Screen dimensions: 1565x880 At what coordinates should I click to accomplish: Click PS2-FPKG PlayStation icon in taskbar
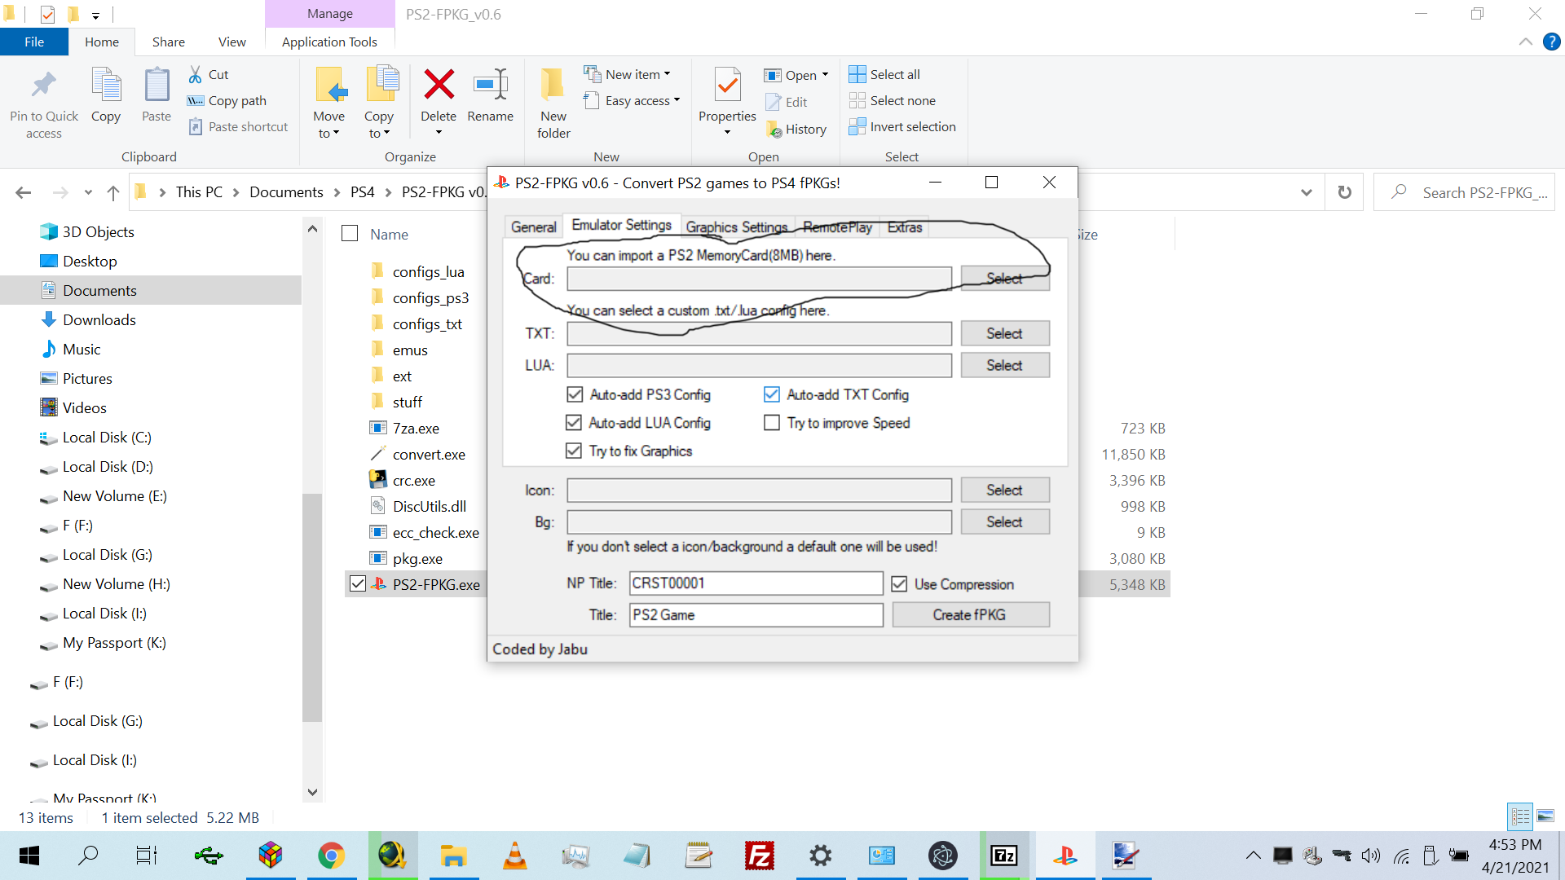click(x=1065, y=856)
